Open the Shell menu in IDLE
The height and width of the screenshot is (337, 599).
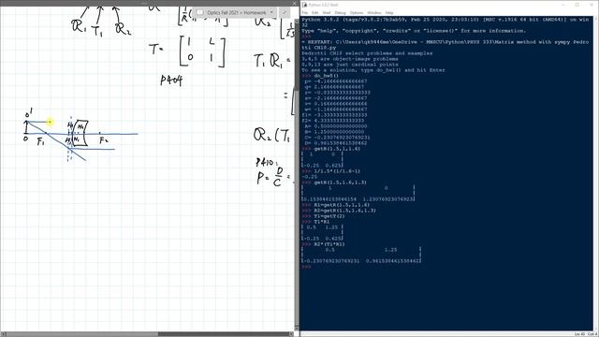click(x=327, y=12)
